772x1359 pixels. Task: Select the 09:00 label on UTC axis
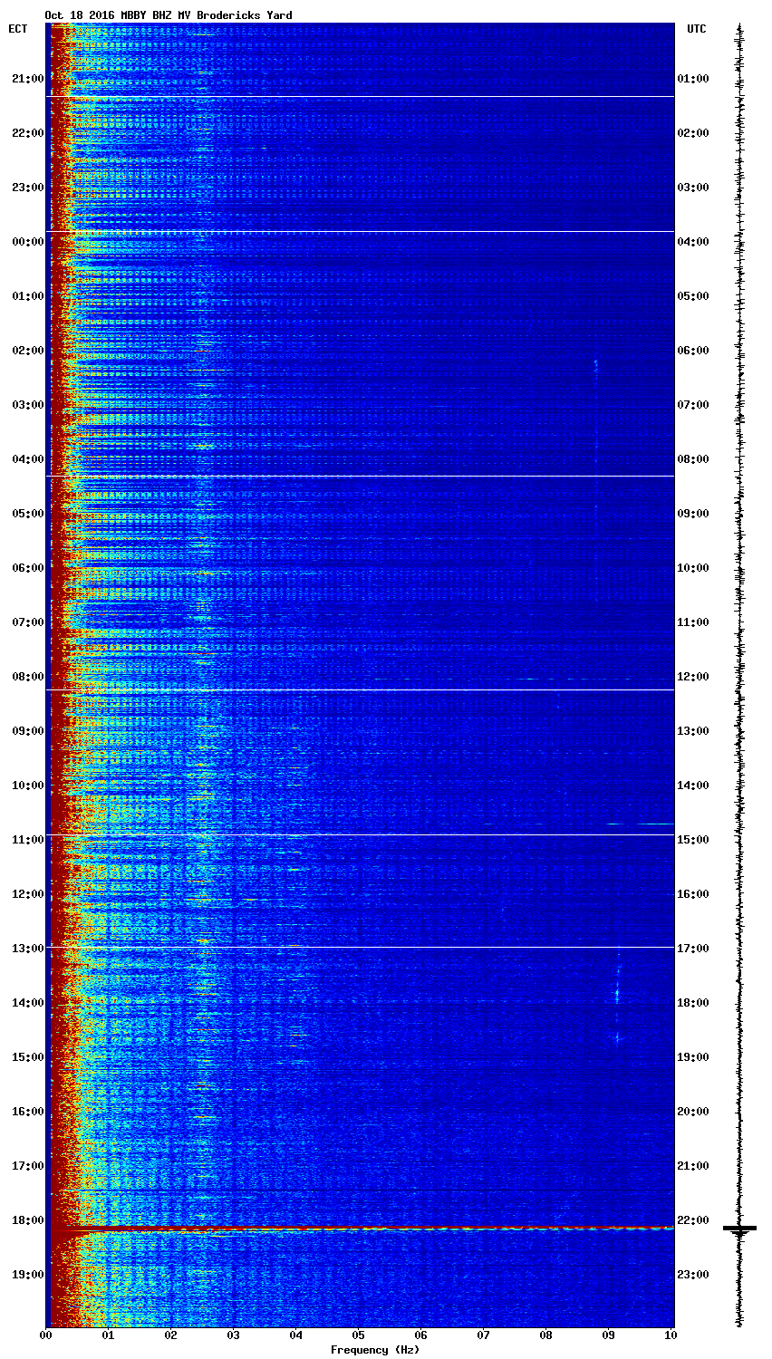click(693, 514)
